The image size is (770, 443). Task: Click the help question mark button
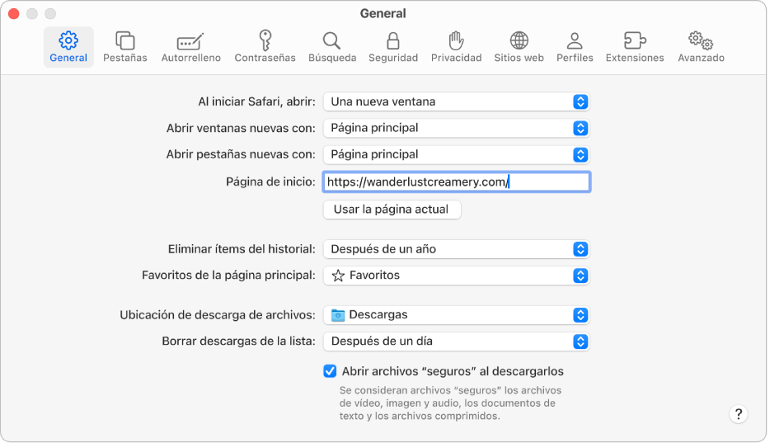click(x=739, y=414)
